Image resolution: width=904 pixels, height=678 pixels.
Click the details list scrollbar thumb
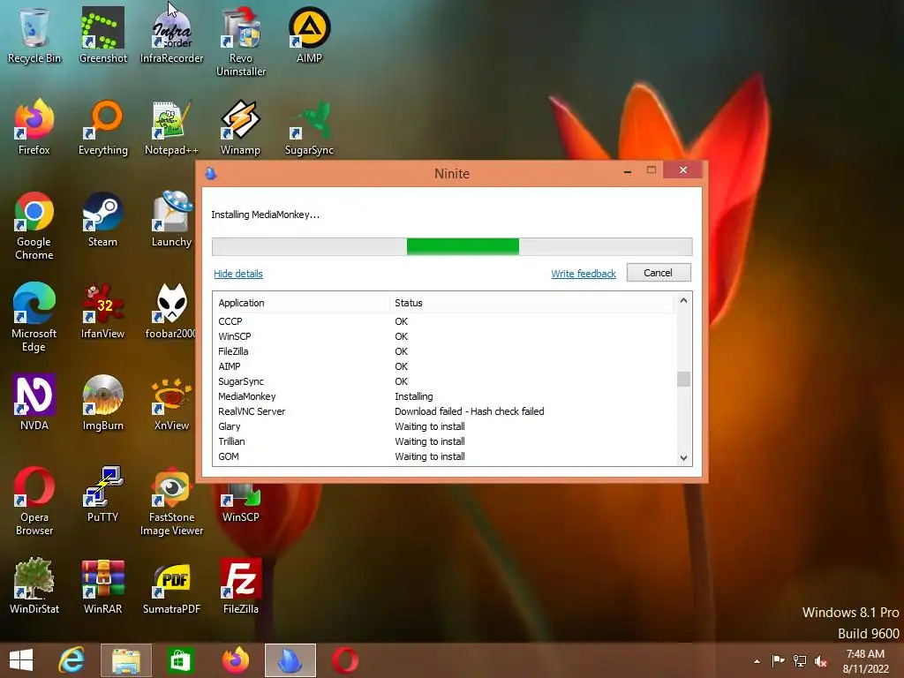(684, 379)
